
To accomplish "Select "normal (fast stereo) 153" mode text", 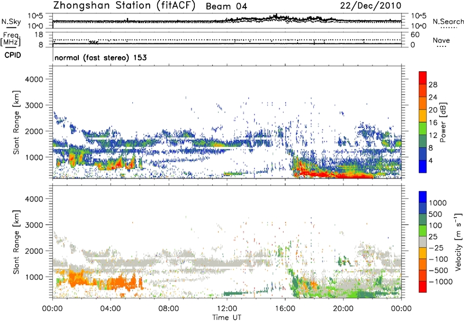I will coord(100,57).
